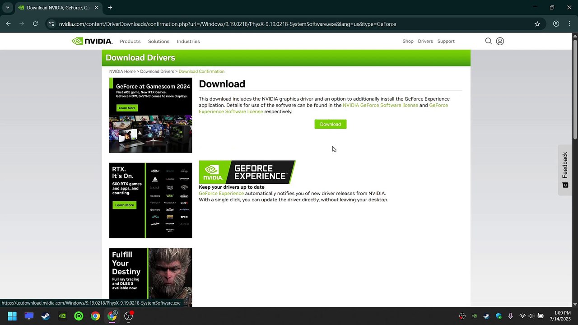Open the NVIDIA app in the taskbar
Viewport: 578px width, 325px height.
62,316
